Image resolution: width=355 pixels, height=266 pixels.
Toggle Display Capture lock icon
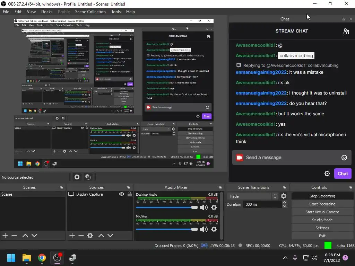tap(130, 194)
